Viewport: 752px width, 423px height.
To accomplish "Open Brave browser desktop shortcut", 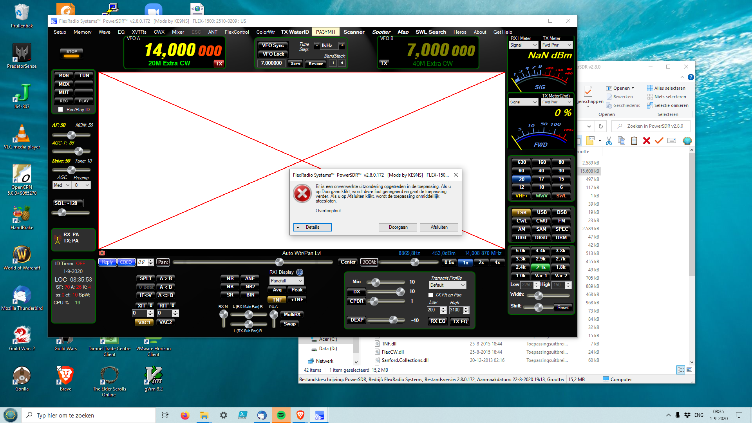I will point(66,379).
